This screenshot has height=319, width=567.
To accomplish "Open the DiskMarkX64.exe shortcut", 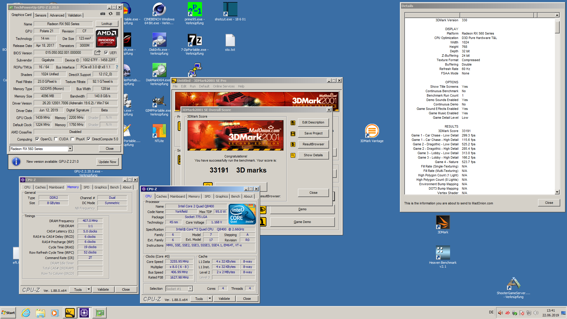I will 159,75.
